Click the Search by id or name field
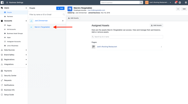The width and height of the screenshot is (188, 104). click(127, 37)
